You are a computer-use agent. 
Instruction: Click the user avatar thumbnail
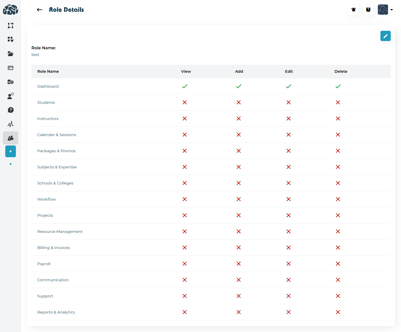point(383,10)
